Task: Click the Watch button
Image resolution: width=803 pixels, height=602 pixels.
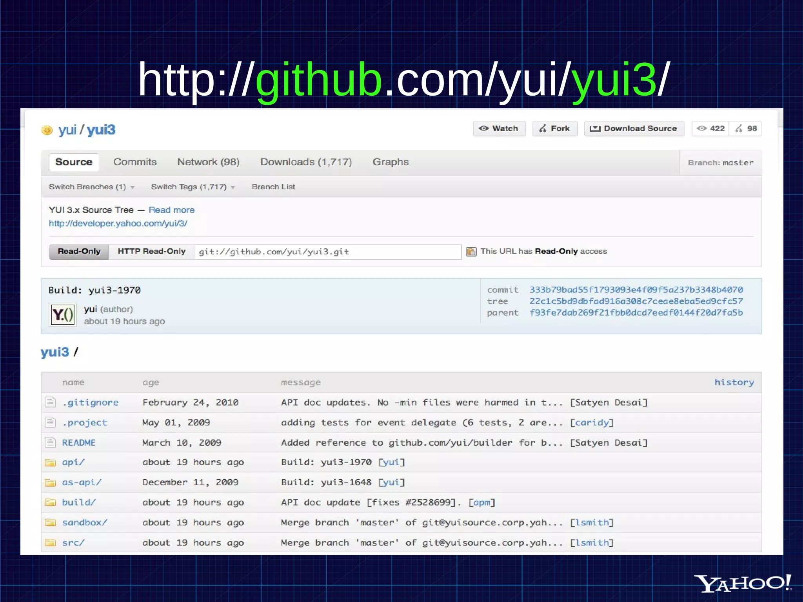Action: point(499,129)
